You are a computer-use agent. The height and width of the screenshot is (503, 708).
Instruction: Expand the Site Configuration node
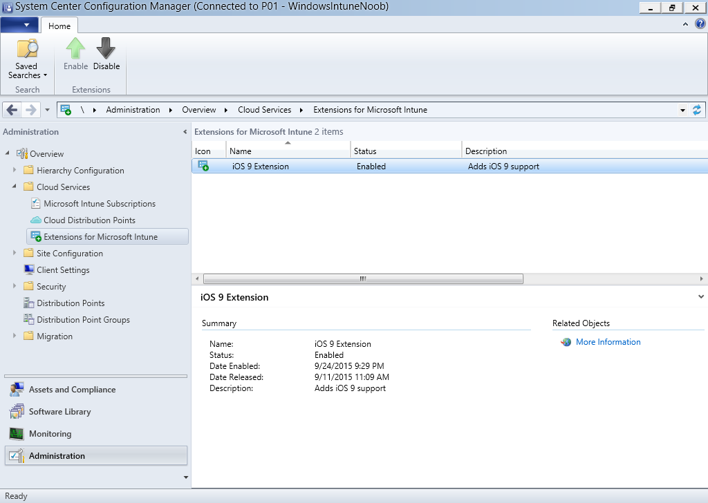15,253
